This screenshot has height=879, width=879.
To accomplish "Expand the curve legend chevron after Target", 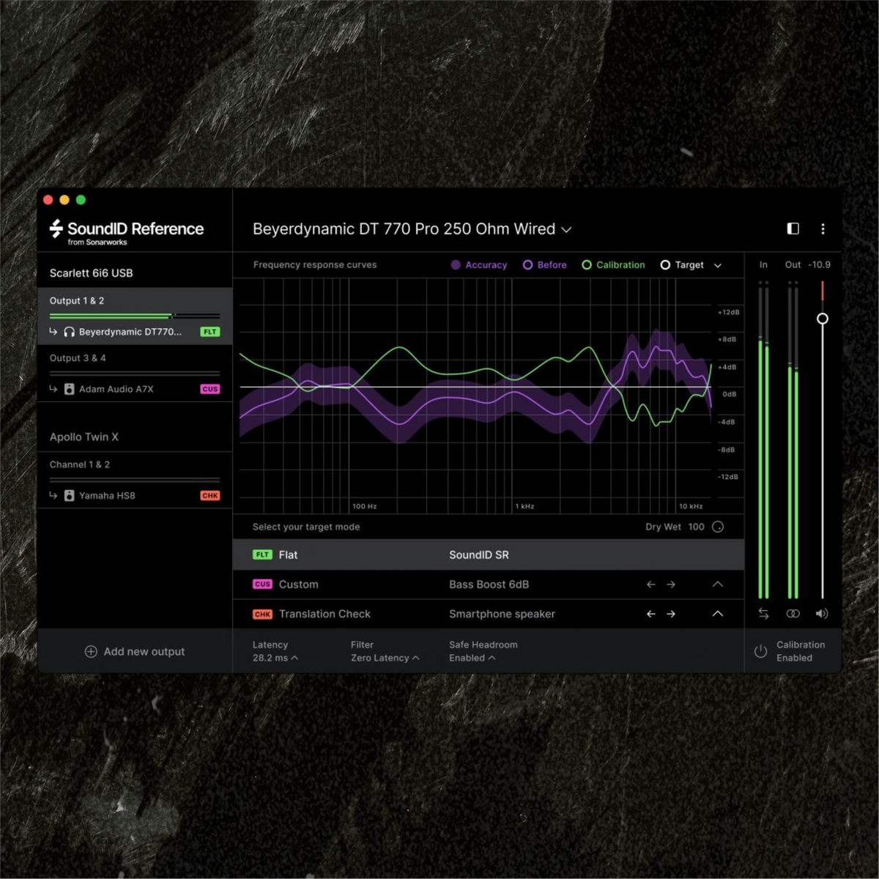I will [x=718, y=265].
